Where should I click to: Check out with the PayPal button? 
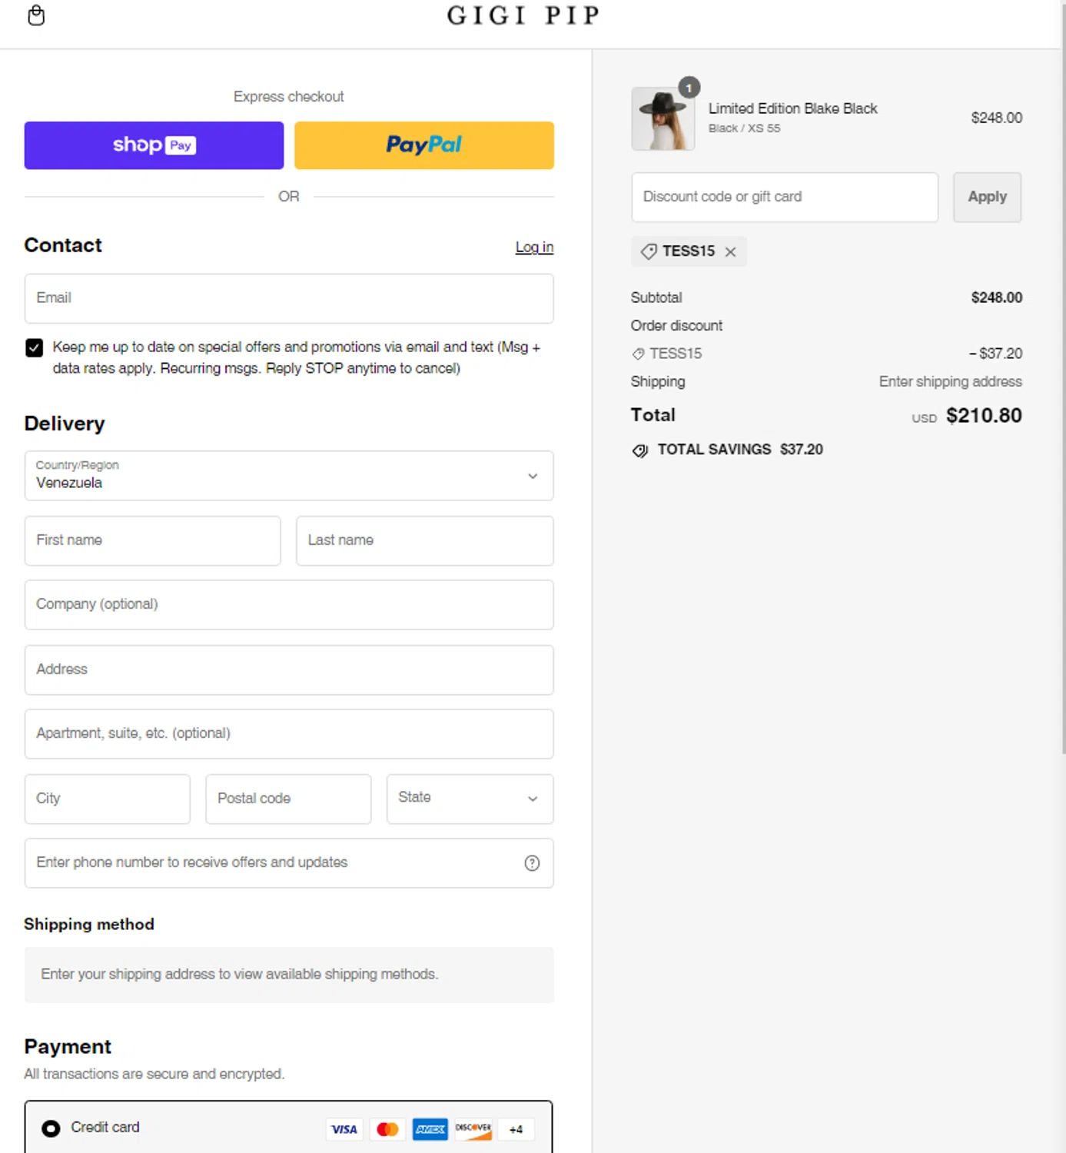pos(424,145)
